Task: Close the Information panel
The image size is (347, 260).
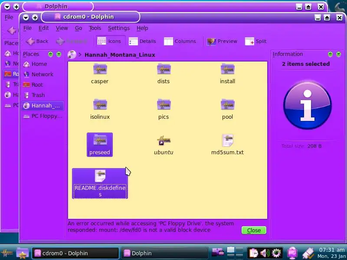Action: 339,54
